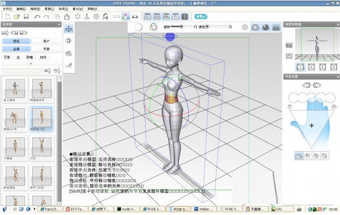Select the 全身 full body tab
The height and width of the screenshot is (215, 340).
click(x=16, y=49)
